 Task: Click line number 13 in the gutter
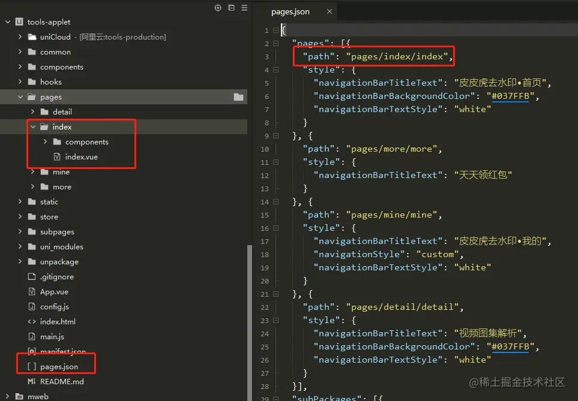265,189
